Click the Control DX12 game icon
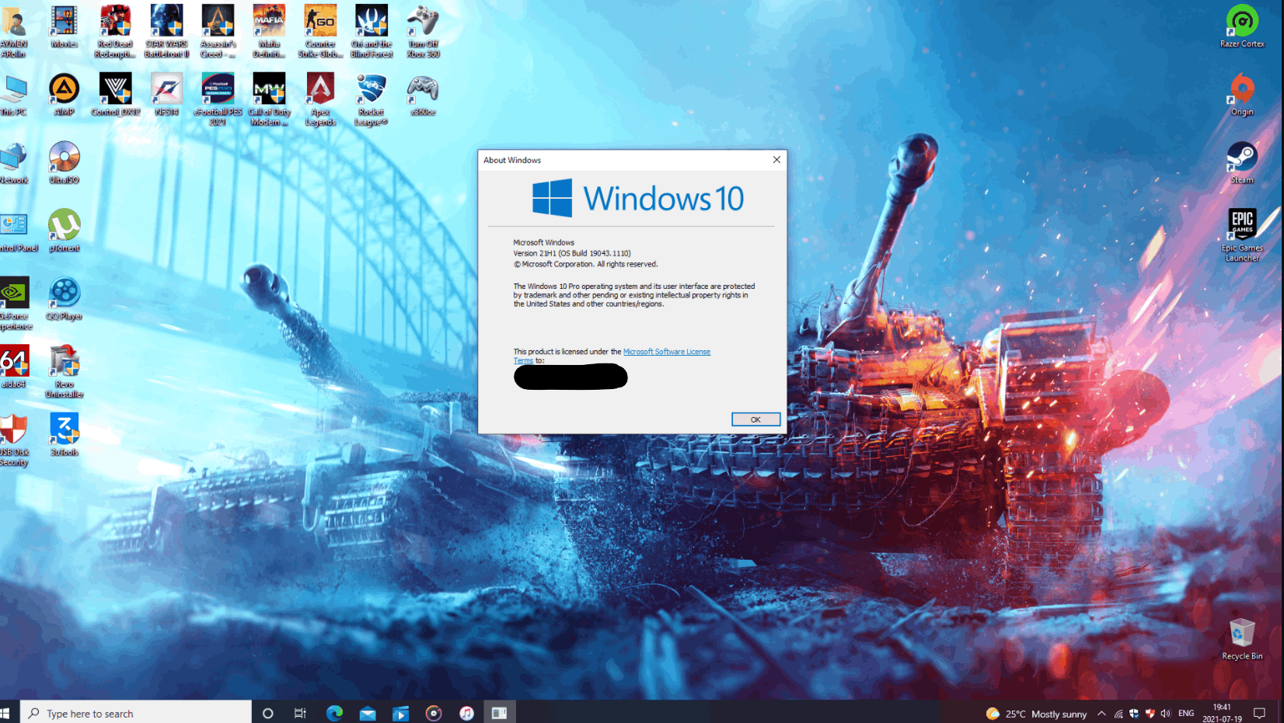The image size is (1284, 723). tap(115, 95)
